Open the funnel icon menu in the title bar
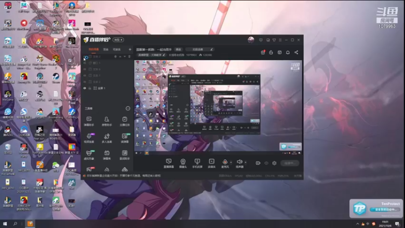Viewport: 405px width, 228px height. click(x=274, y=40)
